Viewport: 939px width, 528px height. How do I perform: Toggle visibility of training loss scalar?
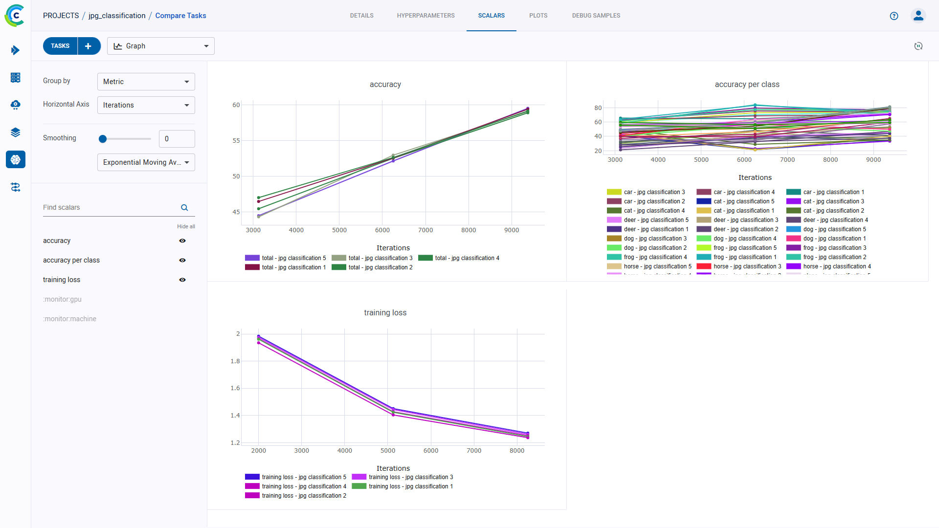click(182, 280)
